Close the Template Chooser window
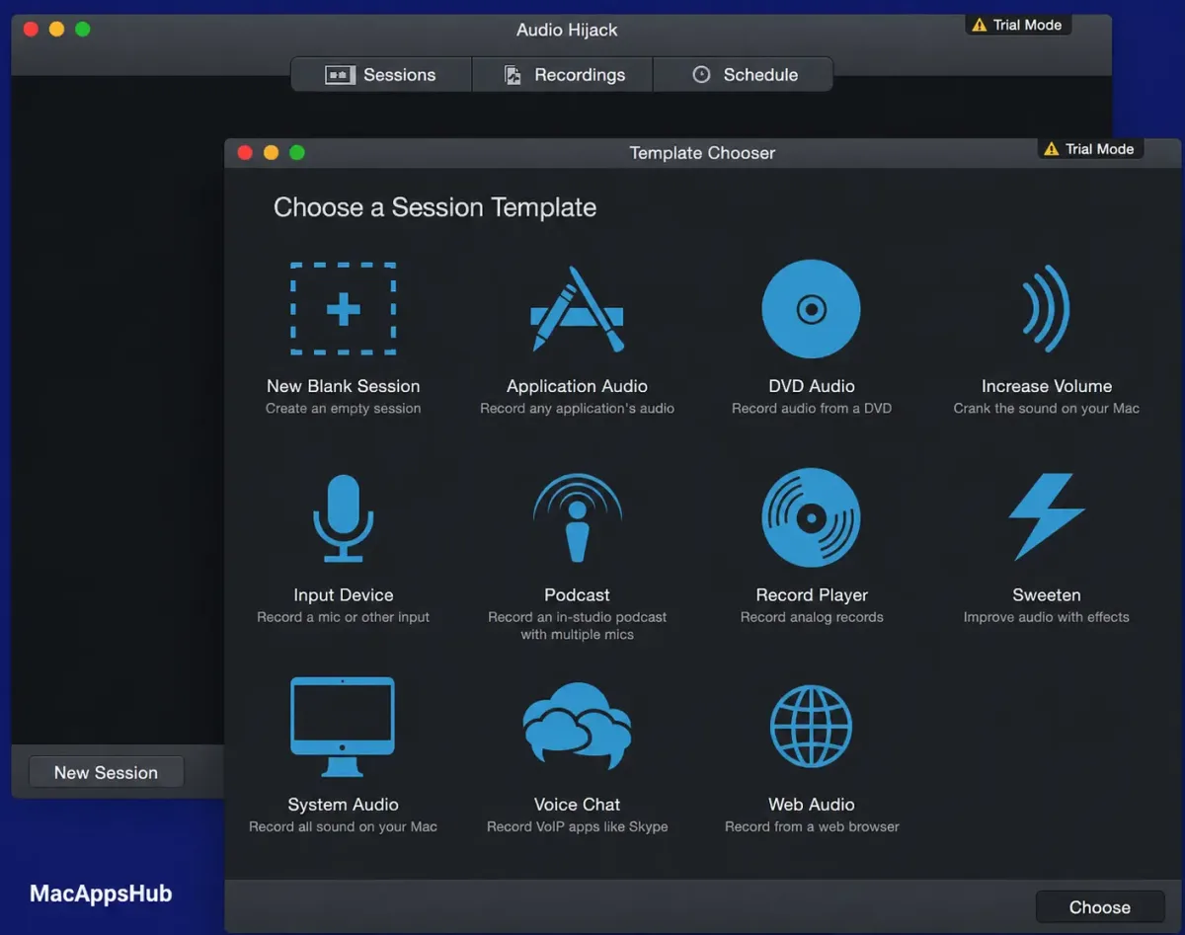This screenshot has width=1185, height=935. click(x=245, y=153)
